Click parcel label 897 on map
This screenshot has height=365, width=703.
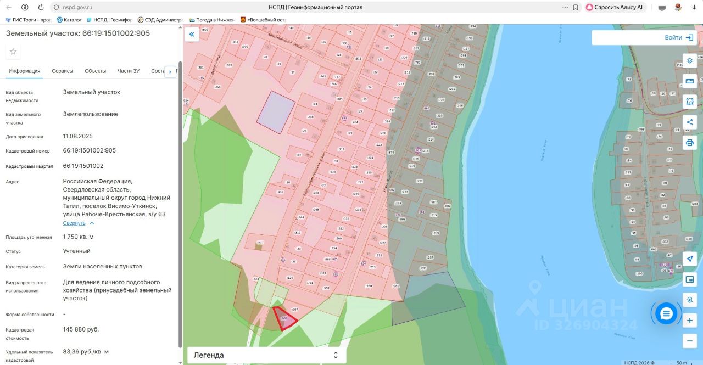[x=295, y=310]
